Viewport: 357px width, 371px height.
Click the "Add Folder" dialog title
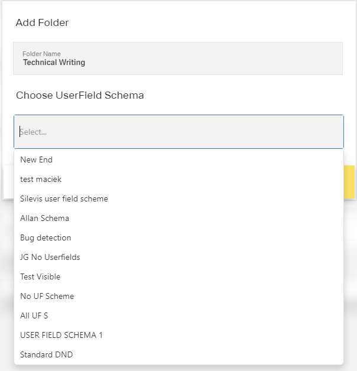coord(42,23)
